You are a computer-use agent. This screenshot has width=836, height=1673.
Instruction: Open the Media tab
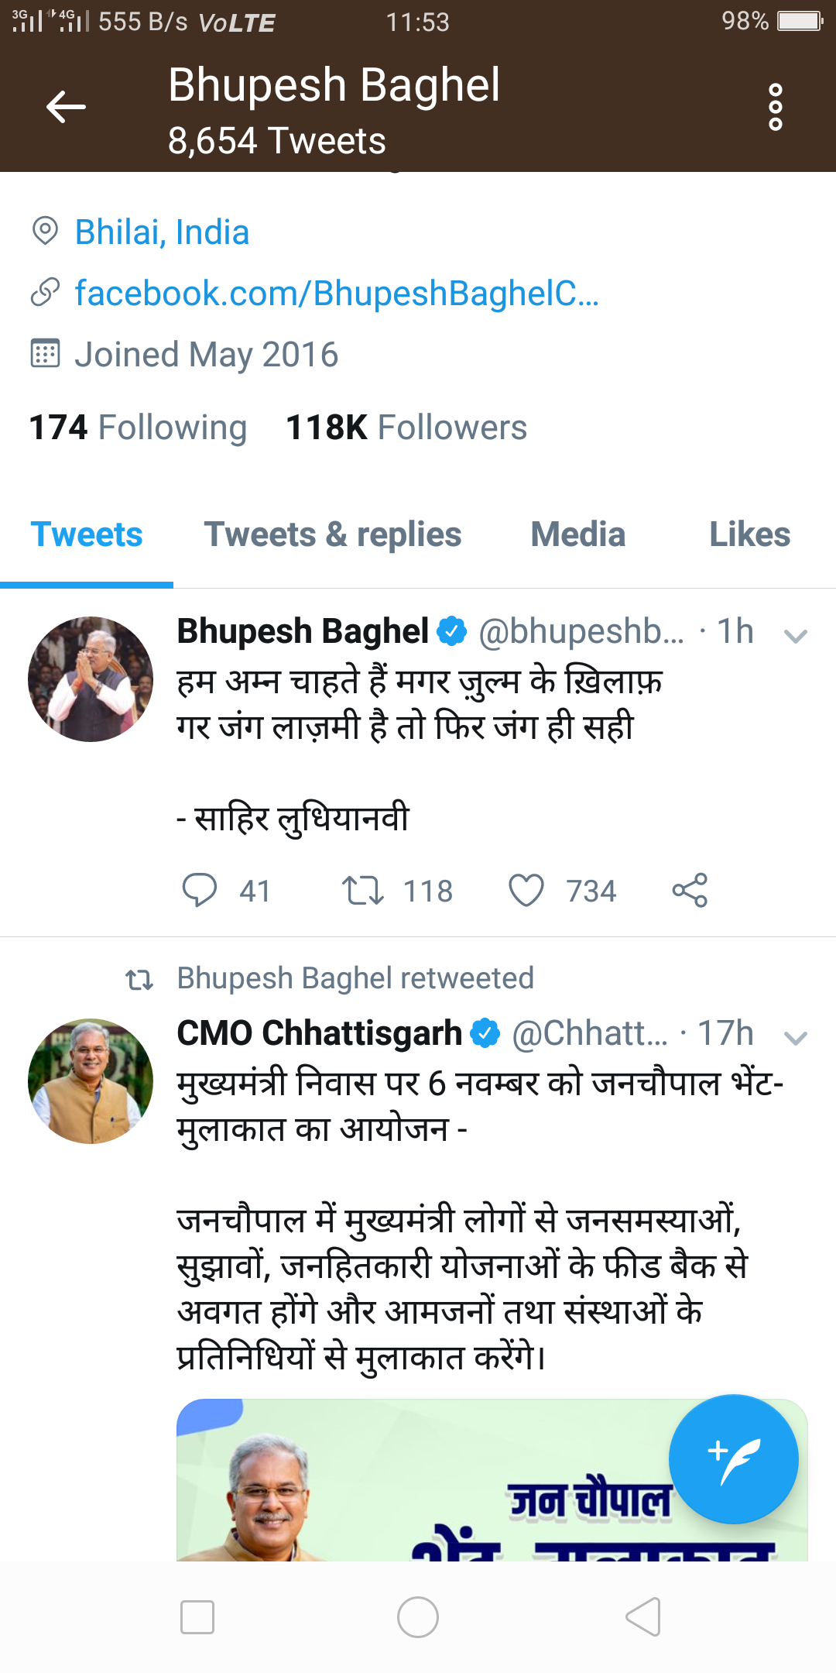tap(577, 534)
